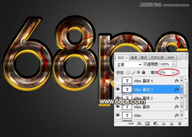Click fx icon on 68ps 副本 layer
The image size is (192, 137).
click(x=176, y=107)
